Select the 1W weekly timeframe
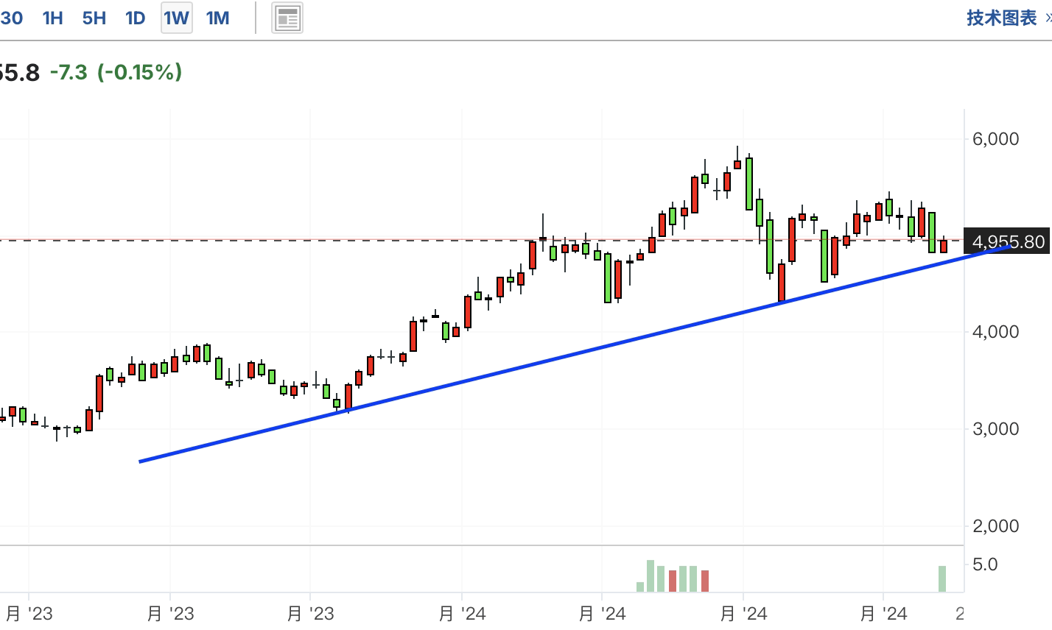This screenshot has width=1052, height=630. (x=177, y=18)
